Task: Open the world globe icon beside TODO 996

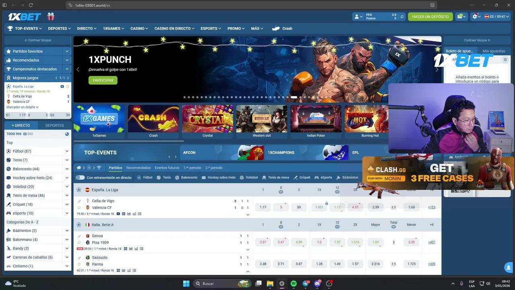Action: [67, 134]
